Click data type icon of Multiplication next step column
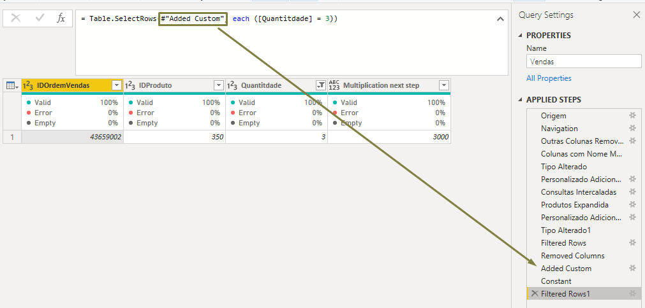 point(334,85)
